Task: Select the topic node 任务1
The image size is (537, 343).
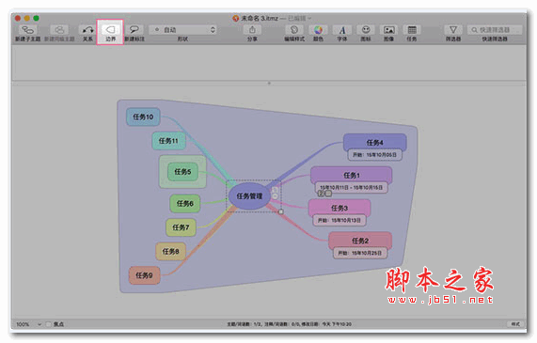Action: click(352, 176)
